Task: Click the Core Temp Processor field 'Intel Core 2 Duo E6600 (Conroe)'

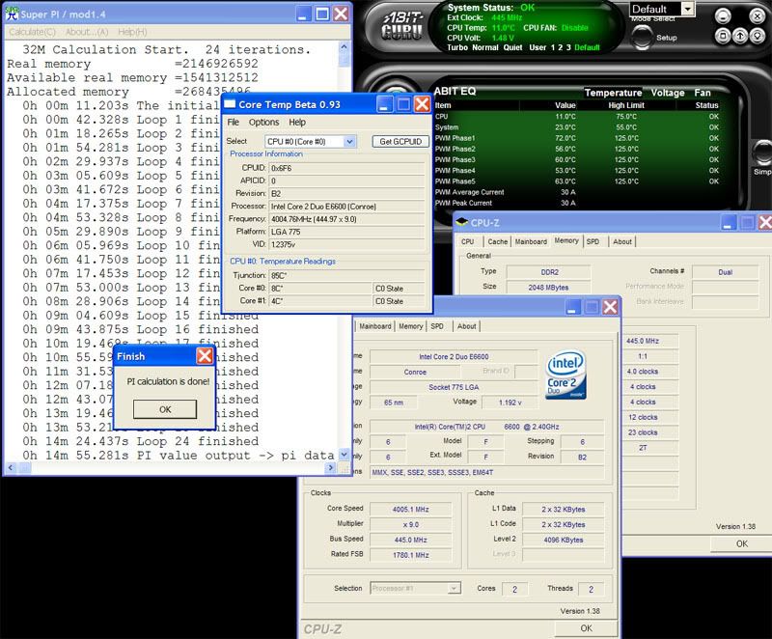Action: [346, 207]
